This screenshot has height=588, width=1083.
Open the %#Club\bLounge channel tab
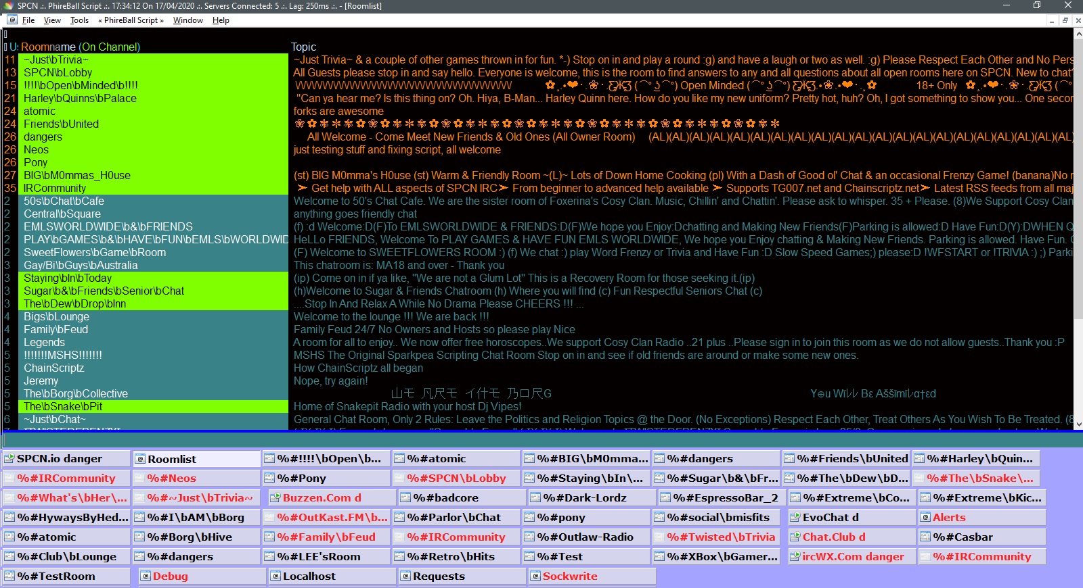click(x=66, y=557)
